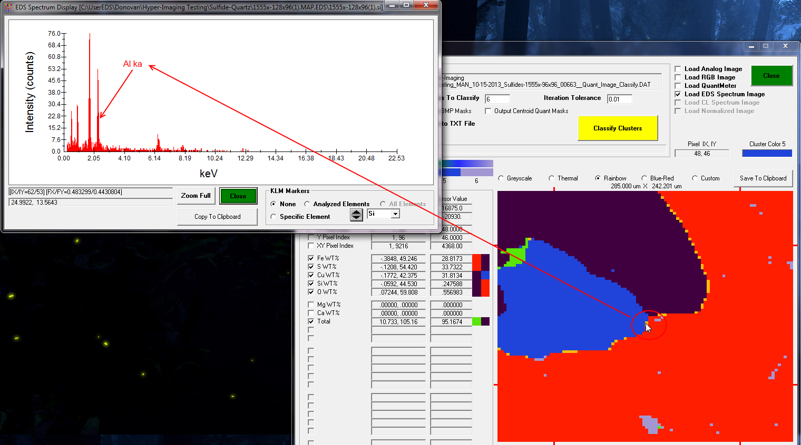Open the Si element dropdown
This screenshot has width=801, height=445.
(x=395, y=214)
